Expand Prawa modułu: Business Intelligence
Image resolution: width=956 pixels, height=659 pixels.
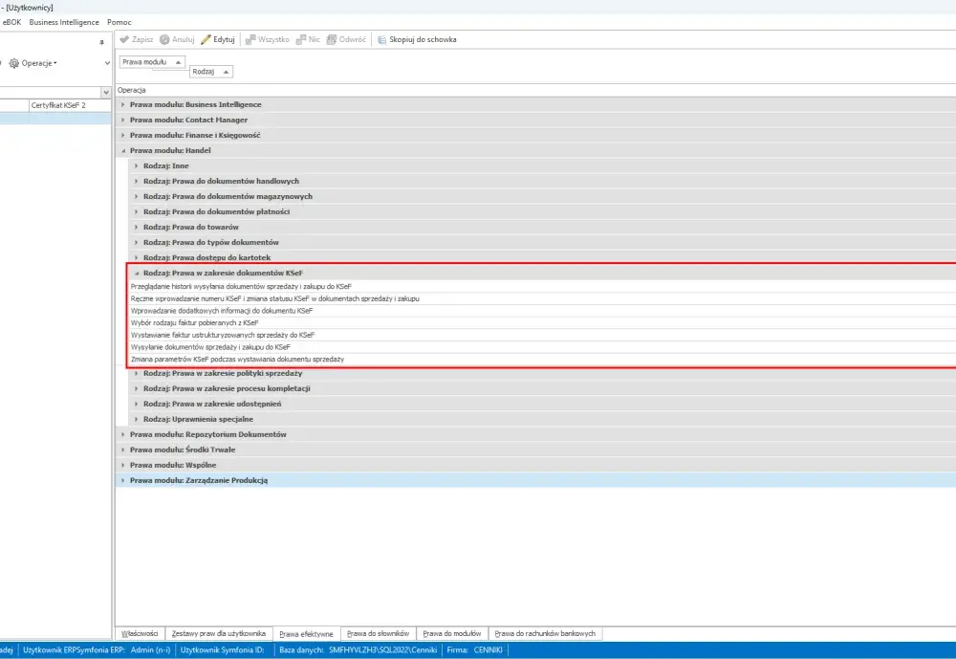122,104
